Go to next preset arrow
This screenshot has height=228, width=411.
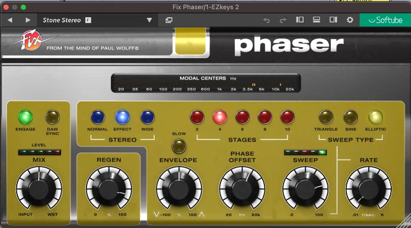28,20
